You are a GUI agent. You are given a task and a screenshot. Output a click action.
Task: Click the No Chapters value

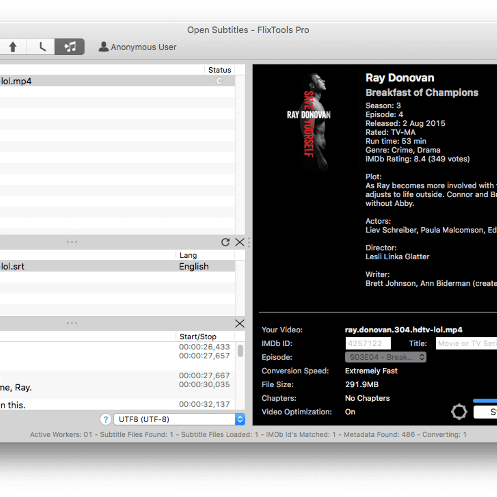[x=367, y=398]
